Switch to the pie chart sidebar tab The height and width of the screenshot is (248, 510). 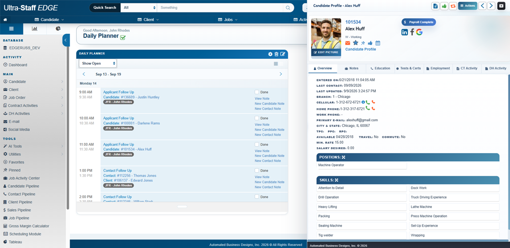click(x=58, y=29)
